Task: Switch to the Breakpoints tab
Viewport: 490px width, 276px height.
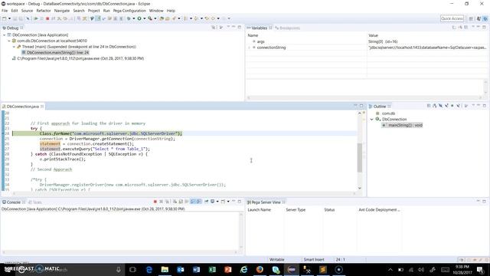Action: pyautogui.click(x=287, y=28)
